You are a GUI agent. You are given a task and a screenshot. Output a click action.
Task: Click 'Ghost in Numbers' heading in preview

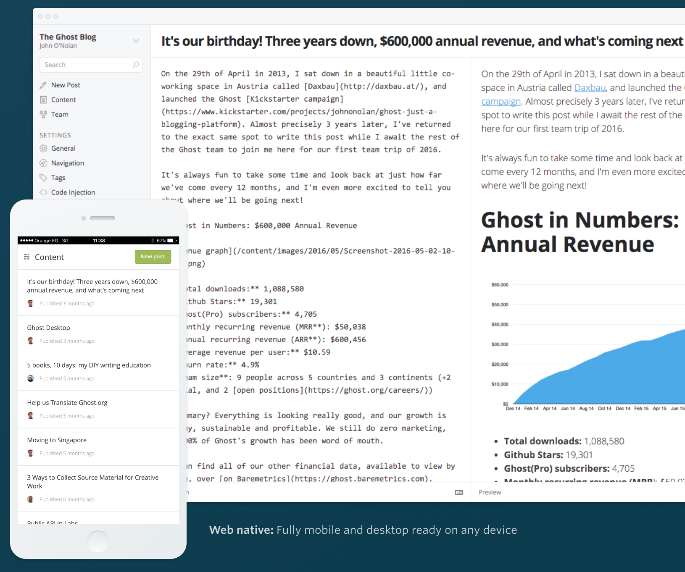point(580,232)
